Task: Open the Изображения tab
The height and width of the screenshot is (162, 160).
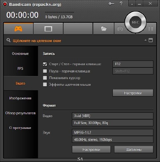Action: click(x=20, y=98)
